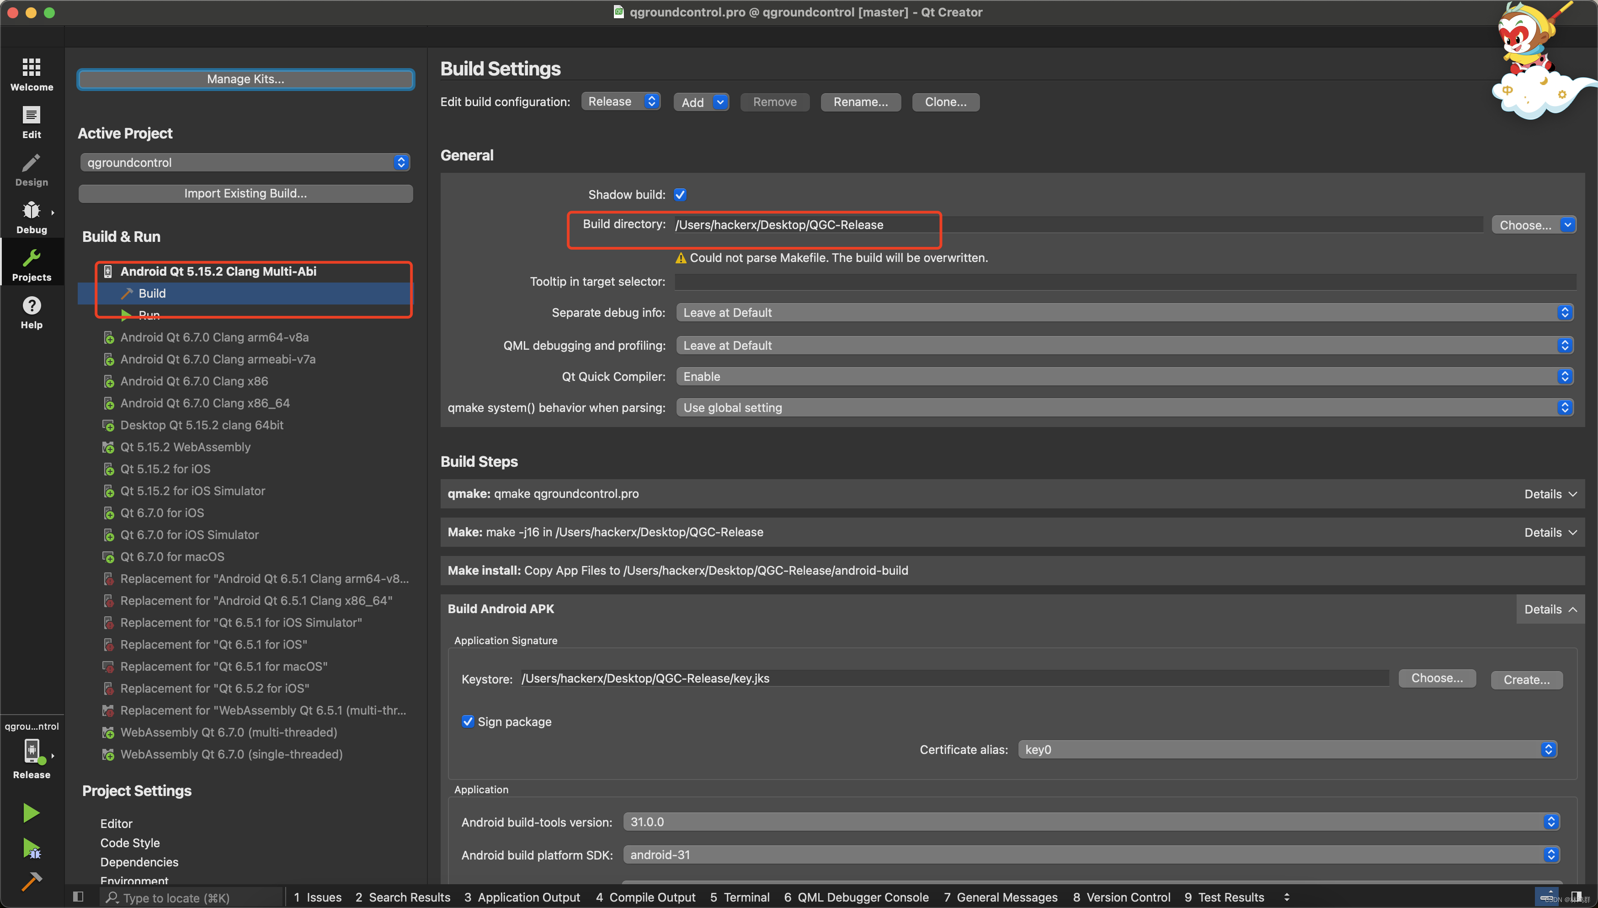Open Certificate alias dropdown
The width and height of the screenshot is (1598, 908).
click(x=1288, y=750)
